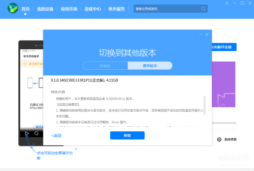Go to 游戏中心 tab
This screenshot has width=254, height=171.
click(93, 9)
